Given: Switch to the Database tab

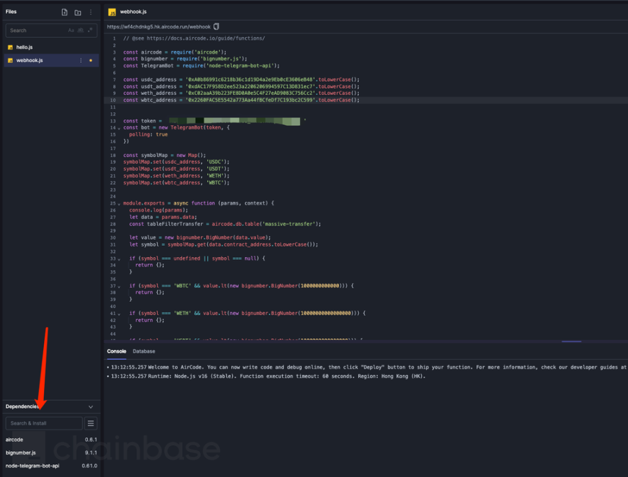Looking at the screenshot, I should (144, 351).
